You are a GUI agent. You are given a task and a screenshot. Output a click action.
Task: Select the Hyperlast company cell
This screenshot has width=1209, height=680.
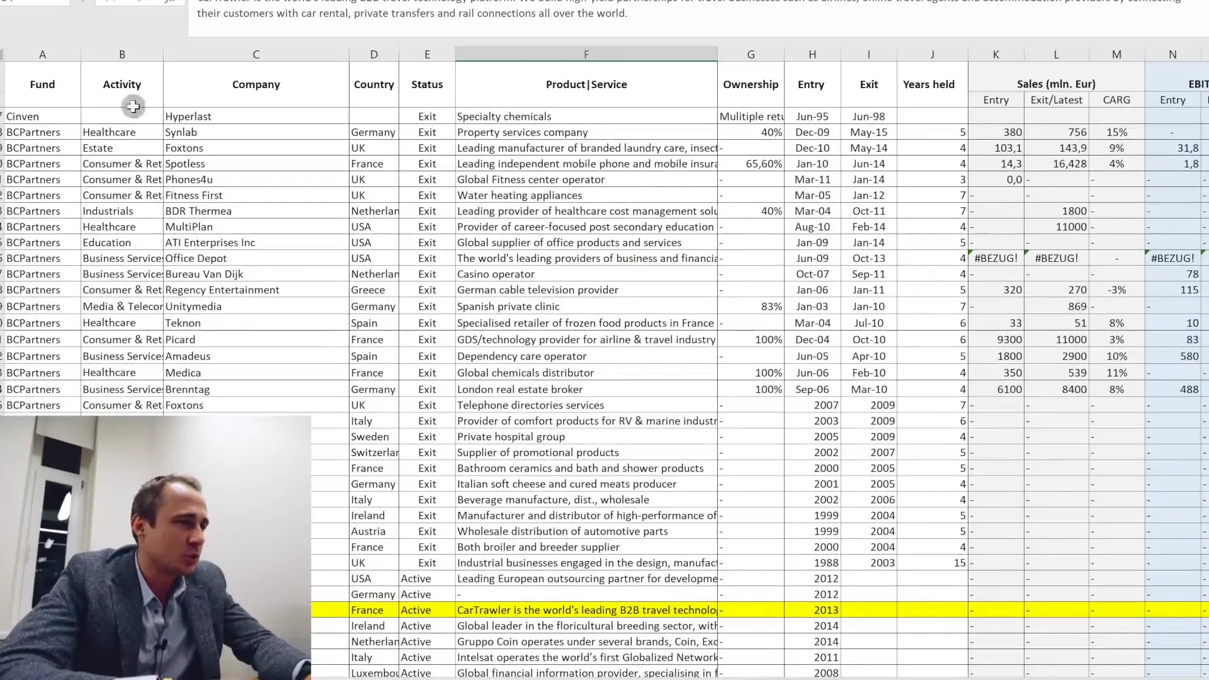(x=256, y=116)
